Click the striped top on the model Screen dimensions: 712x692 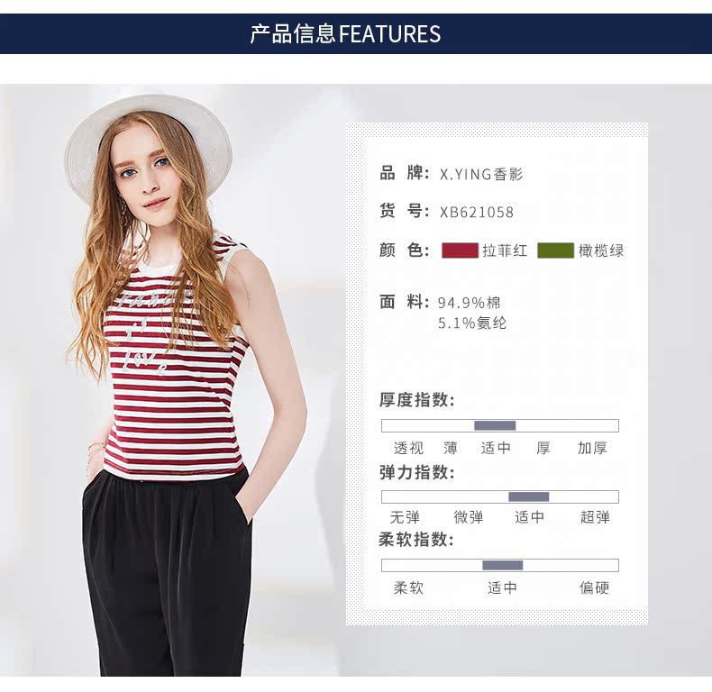176,363
